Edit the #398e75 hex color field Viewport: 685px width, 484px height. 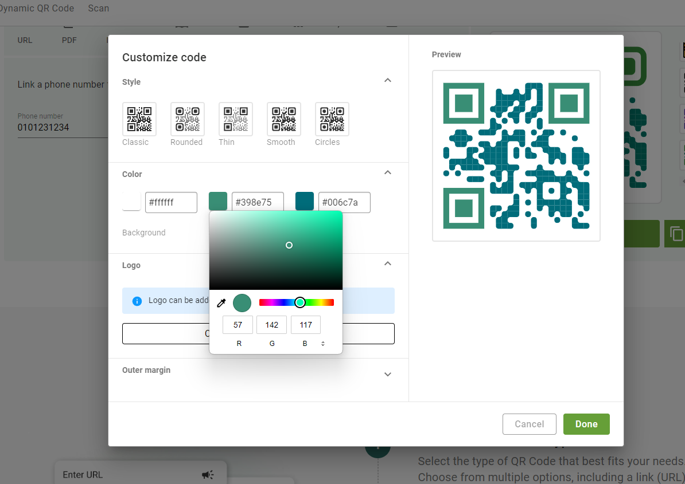click(258, 202)
